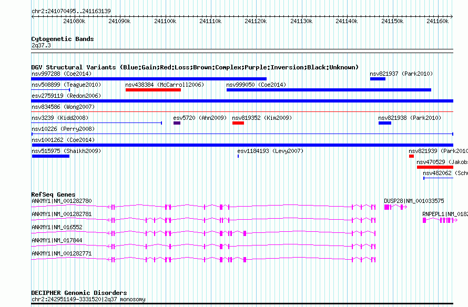Viewport: 468px width, 307px height.
Task: Select the 241160k ruler label
Action: 438,21
